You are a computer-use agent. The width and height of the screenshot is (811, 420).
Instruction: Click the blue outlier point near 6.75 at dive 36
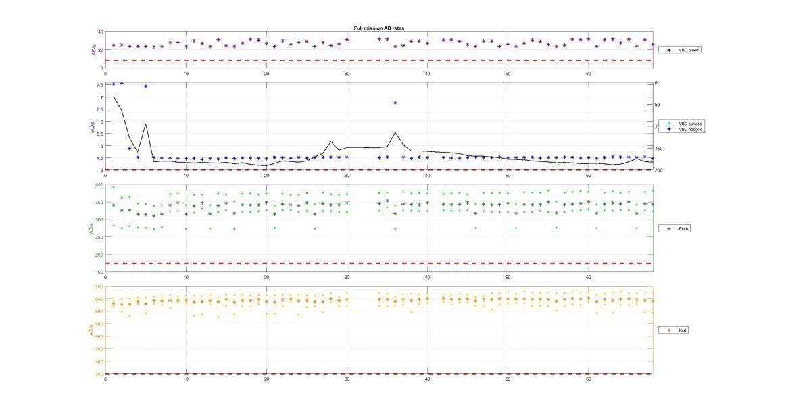click(395, 103)
